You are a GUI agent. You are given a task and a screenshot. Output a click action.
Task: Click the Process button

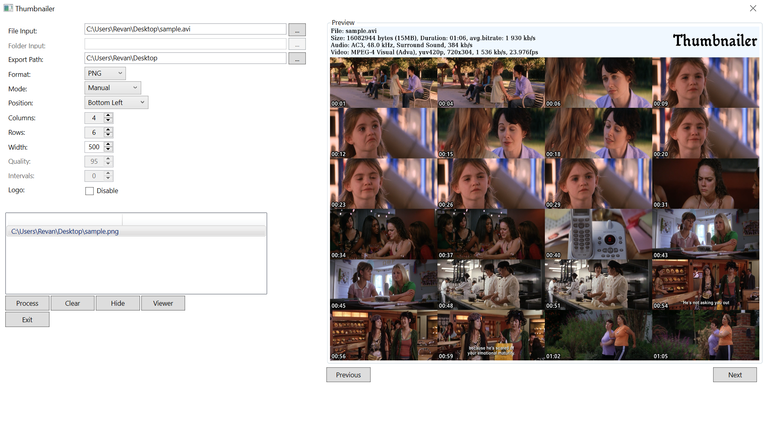tap(27, 303)
